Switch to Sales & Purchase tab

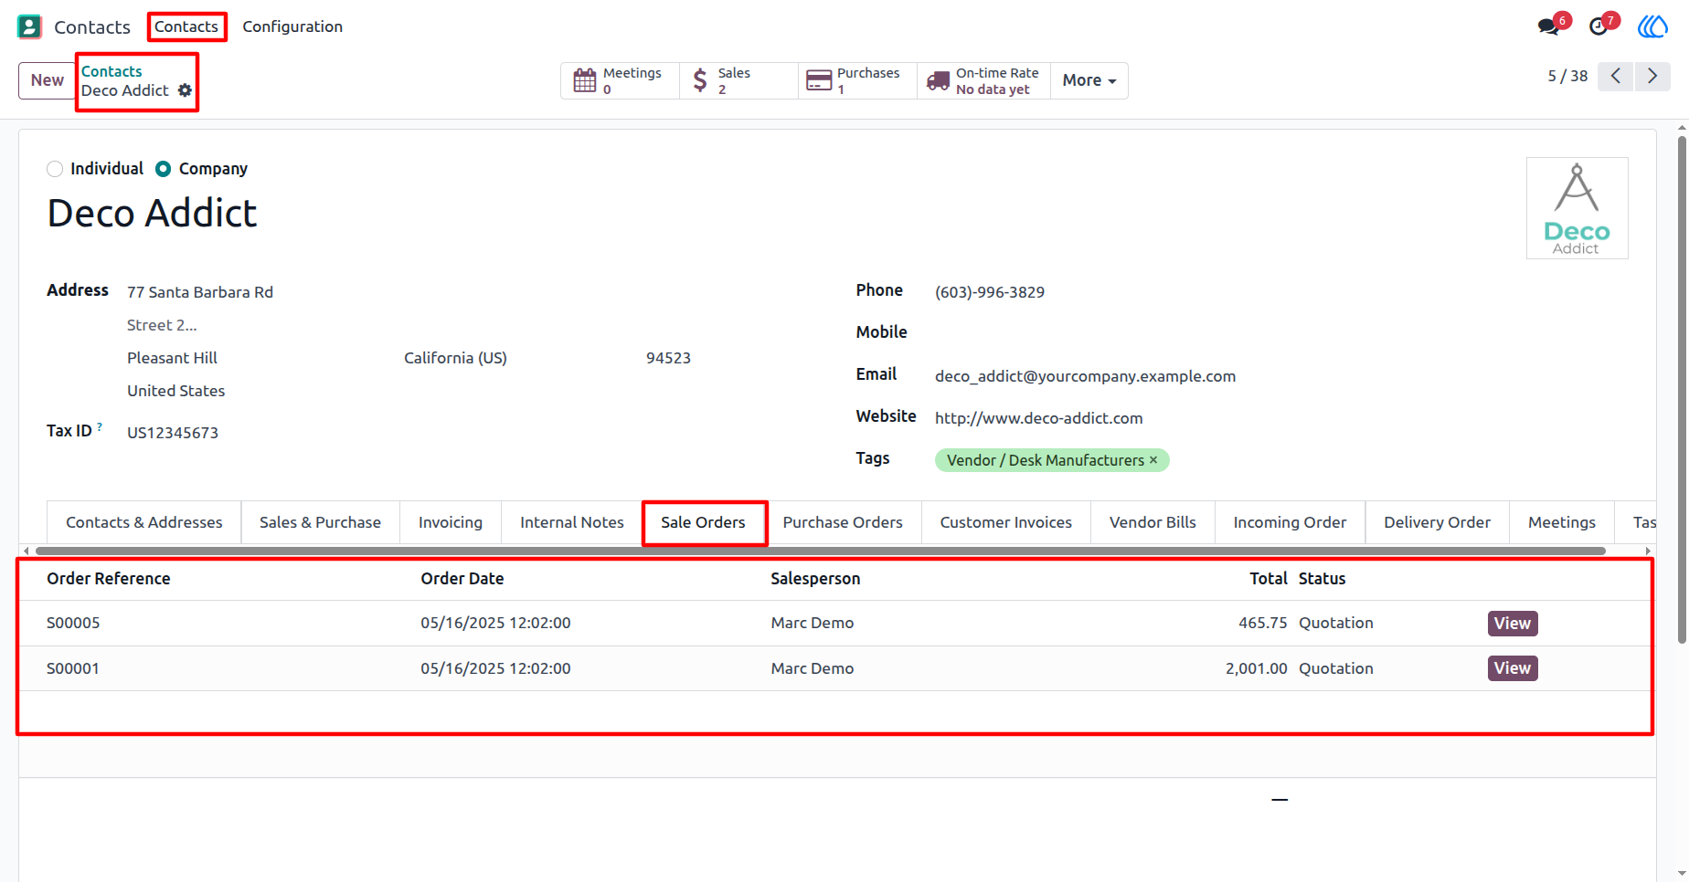pyautogui.click(x=320, y=522)
